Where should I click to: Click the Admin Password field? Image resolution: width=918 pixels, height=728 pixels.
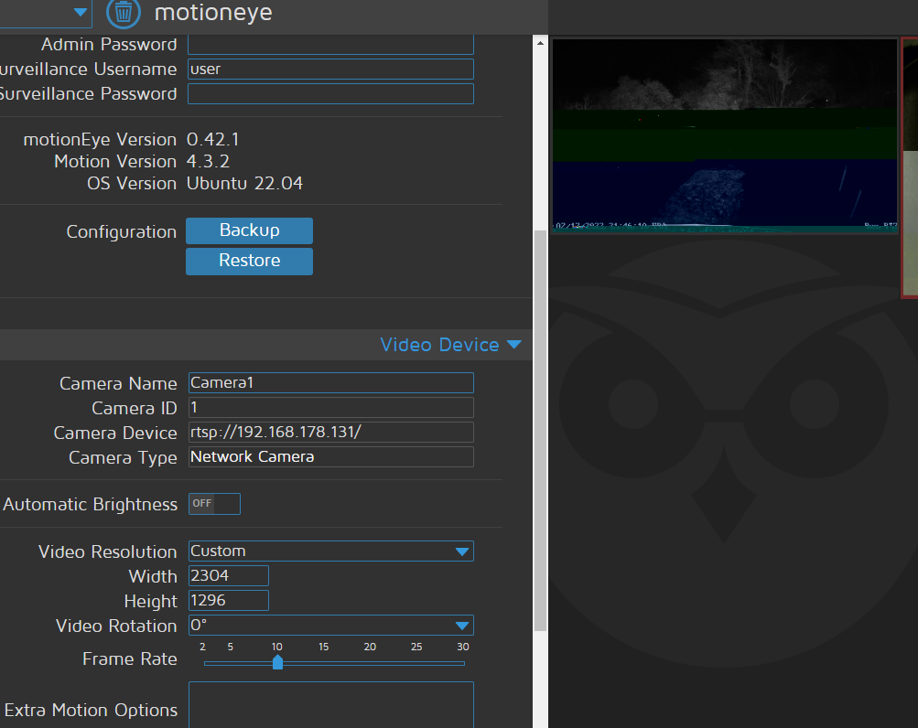tap(330, 45)
